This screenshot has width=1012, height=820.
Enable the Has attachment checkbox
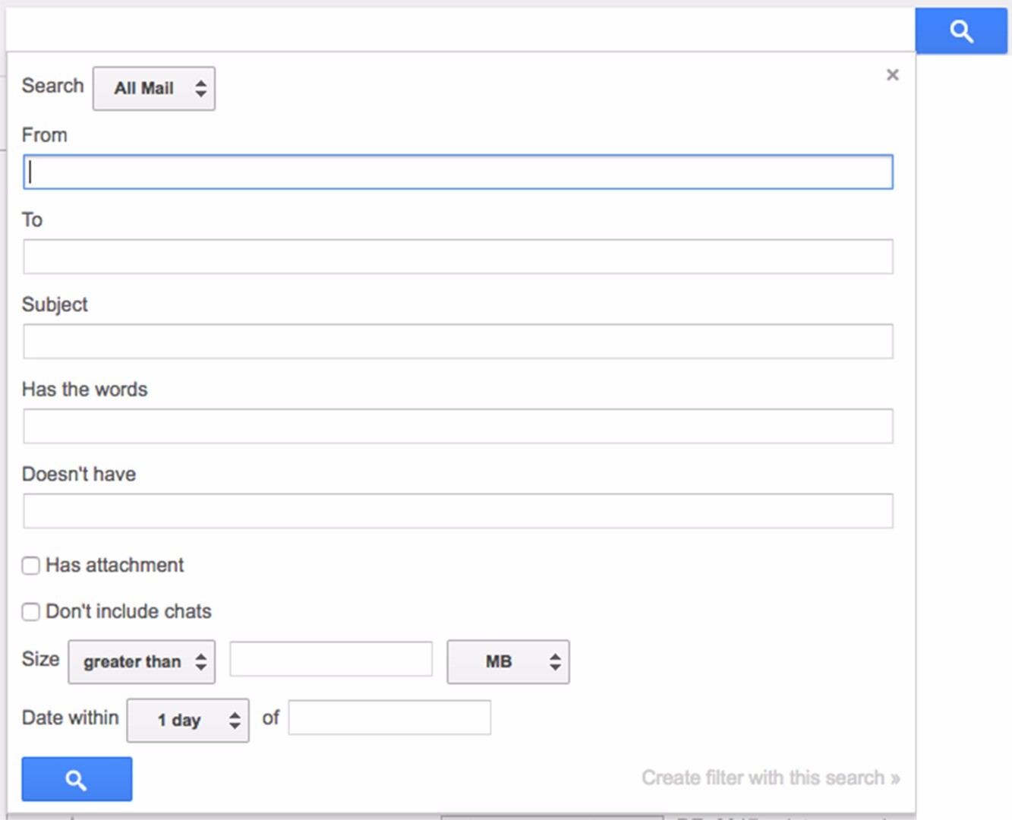tap(30, 566)
